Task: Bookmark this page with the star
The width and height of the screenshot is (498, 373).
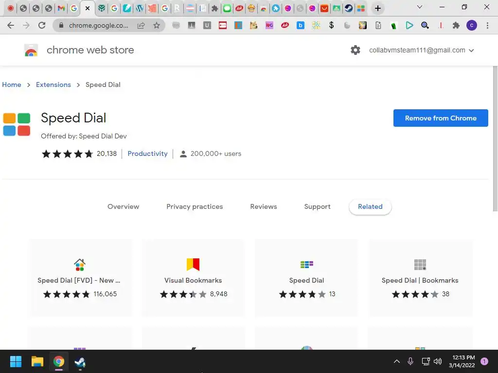Action: [x=157, y=25]
